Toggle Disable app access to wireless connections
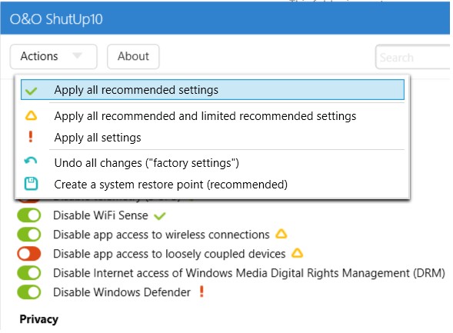 29,235
